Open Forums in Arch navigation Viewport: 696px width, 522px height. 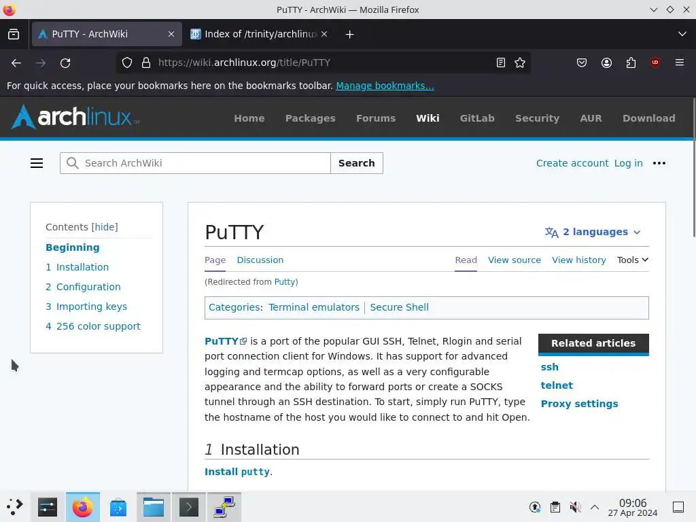pyautogui.click(x=375, y=118)
